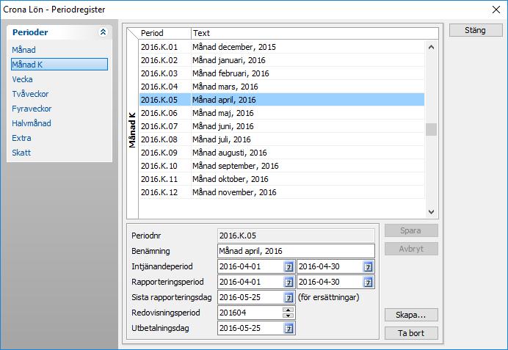Click the Benämning text field

(296, 251)
